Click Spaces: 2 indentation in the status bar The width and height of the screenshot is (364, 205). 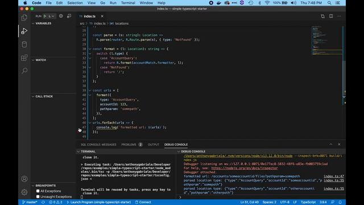(269, 202)
